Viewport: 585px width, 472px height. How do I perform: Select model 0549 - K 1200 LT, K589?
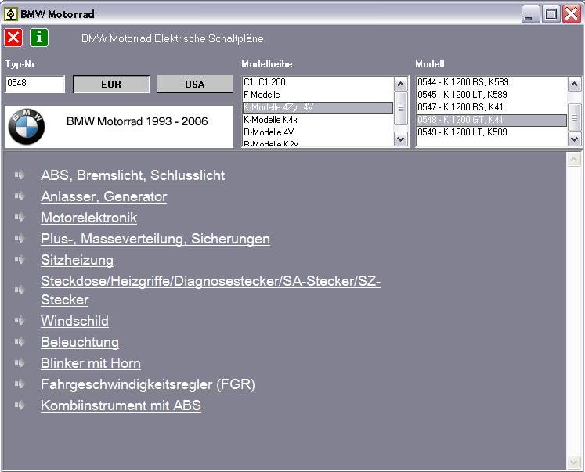(492, 132)
